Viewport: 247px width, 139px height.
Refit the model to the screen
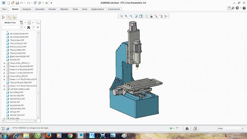pos(121,16)
